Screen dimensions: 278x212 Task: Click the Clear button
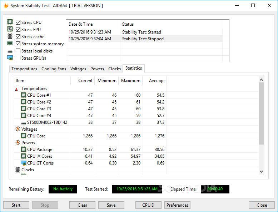coord(82,205)
